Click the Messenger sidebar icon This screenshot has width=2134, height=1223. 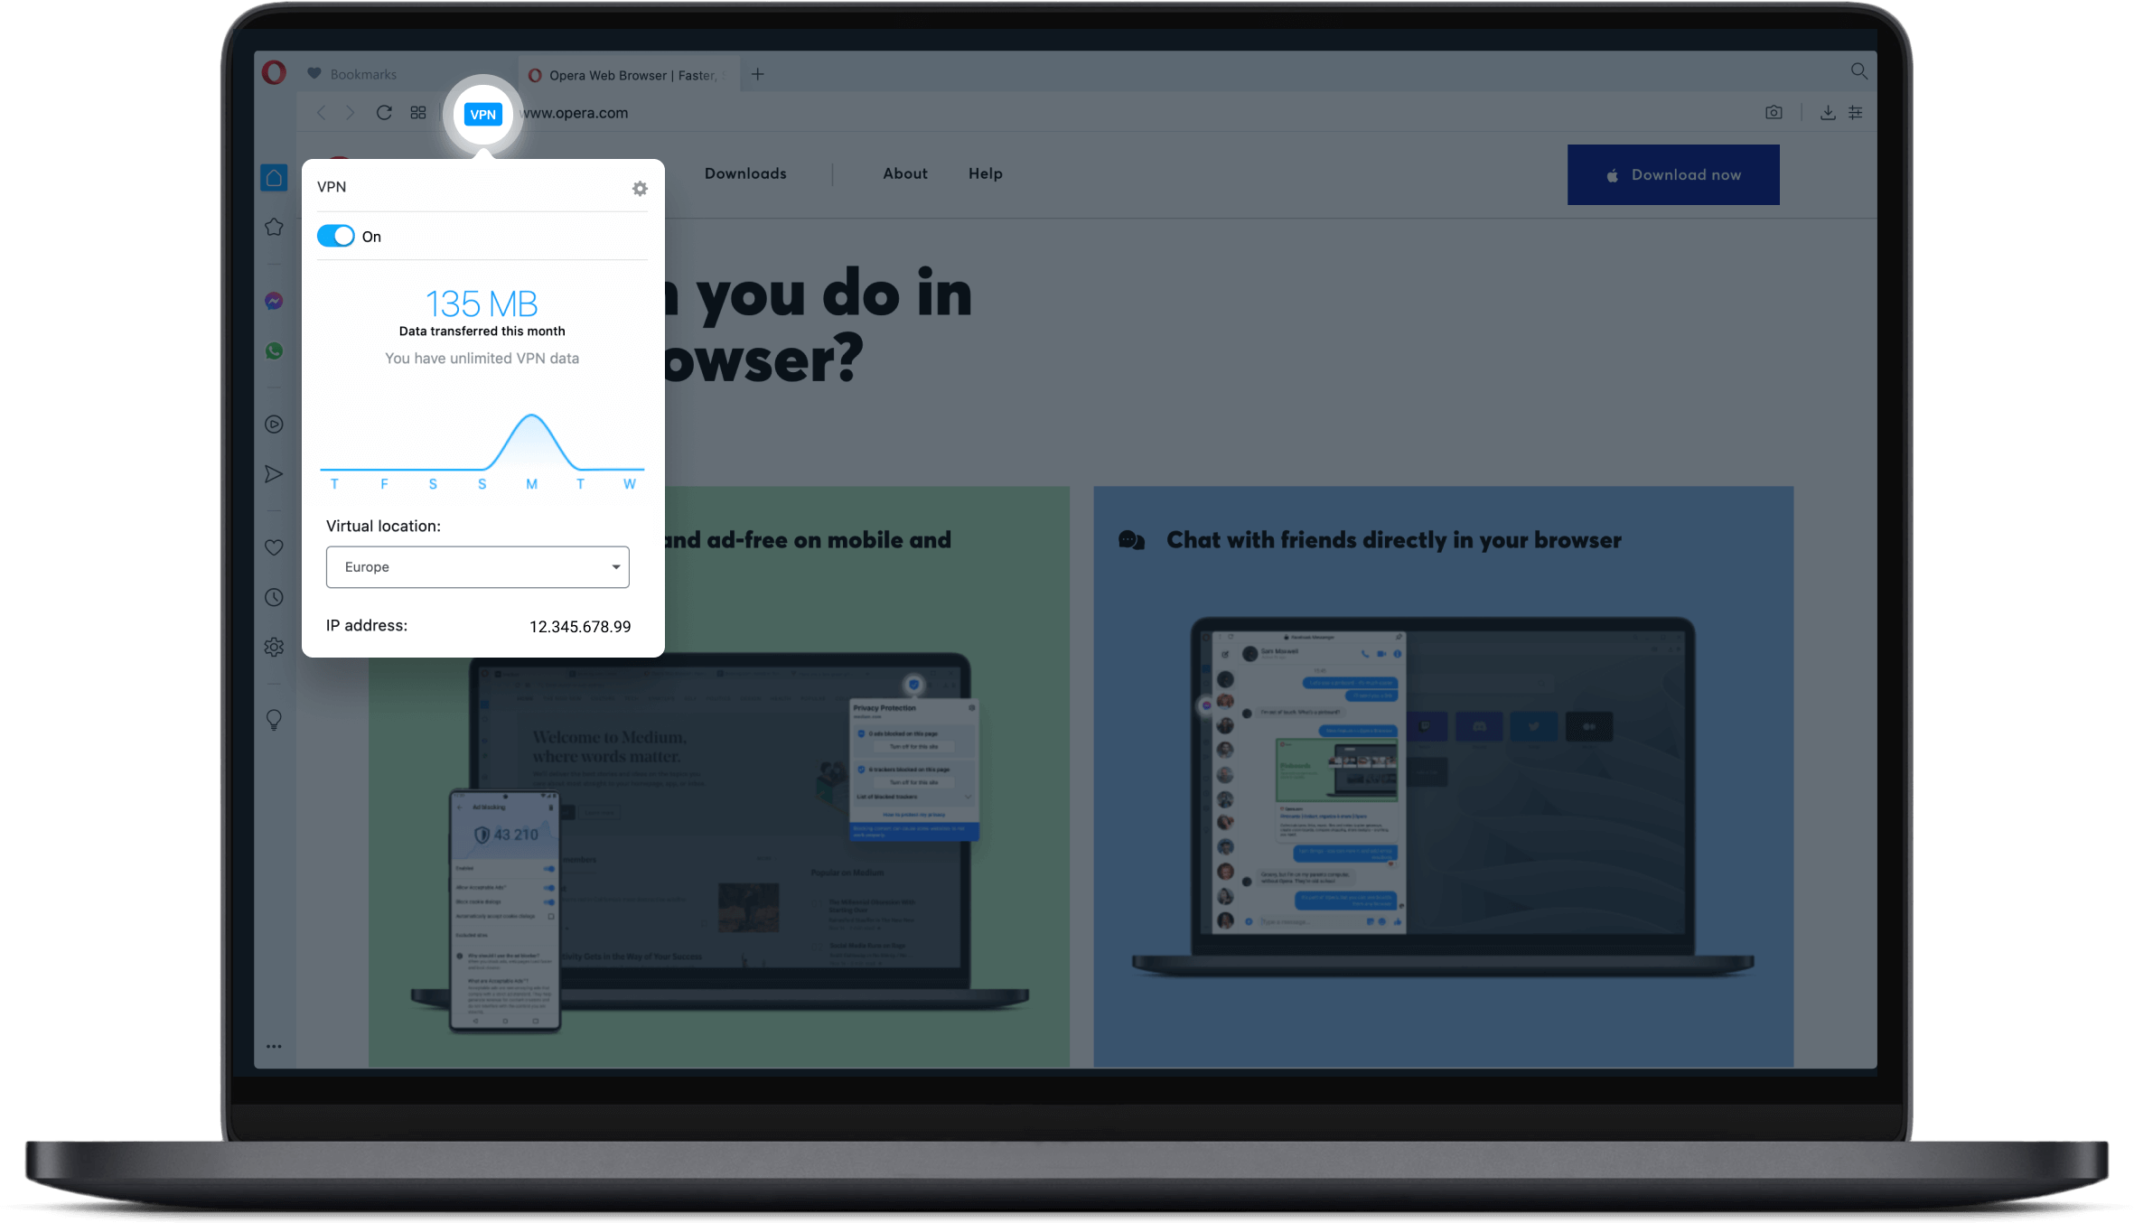click(274, 302)
